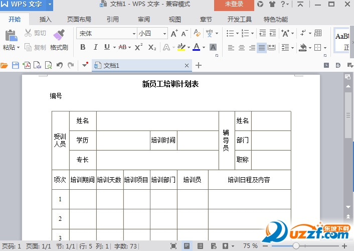Align text right
The image size is (354, 251).
(x=252, y=48)
